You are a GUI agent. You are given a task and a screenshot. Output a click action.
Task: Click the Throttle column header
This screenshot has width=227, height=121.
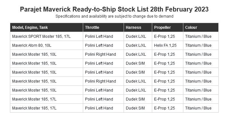[x=103, y=28]
